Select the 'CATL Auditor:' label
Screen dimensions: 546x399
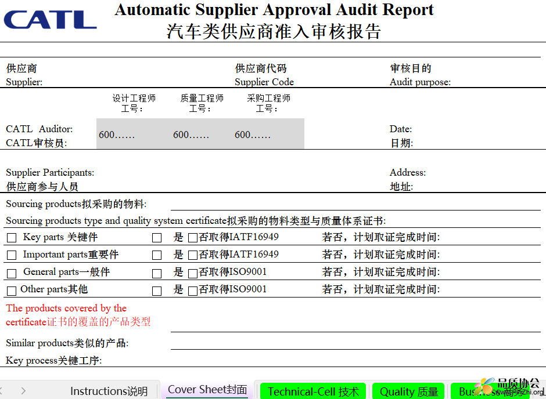[x=39, y=129]
